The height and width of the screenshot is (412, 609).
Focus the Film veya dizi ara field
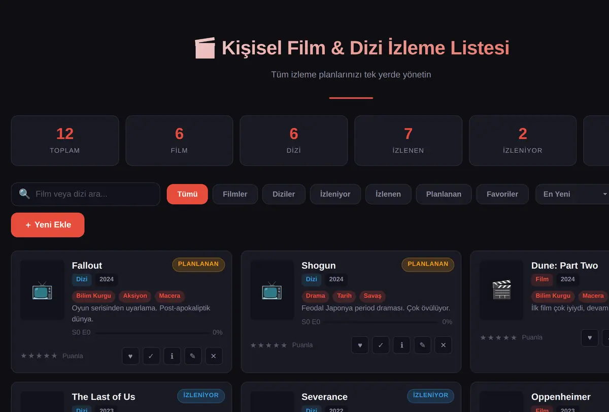[85, 194]
